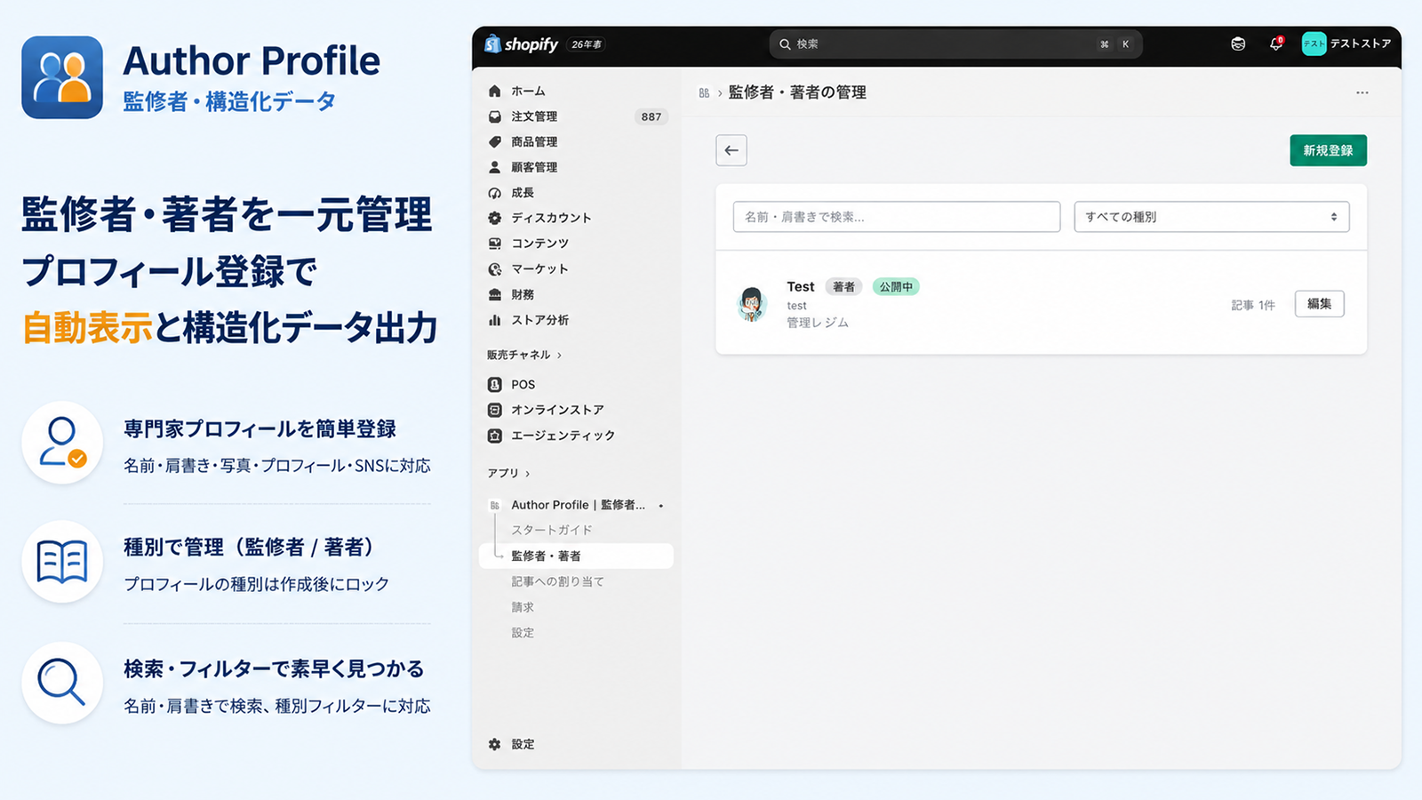Click the マーケット globe icon
Viewport: 1422px width, 800px height.
pyautogui.click(x=495, y=269)
